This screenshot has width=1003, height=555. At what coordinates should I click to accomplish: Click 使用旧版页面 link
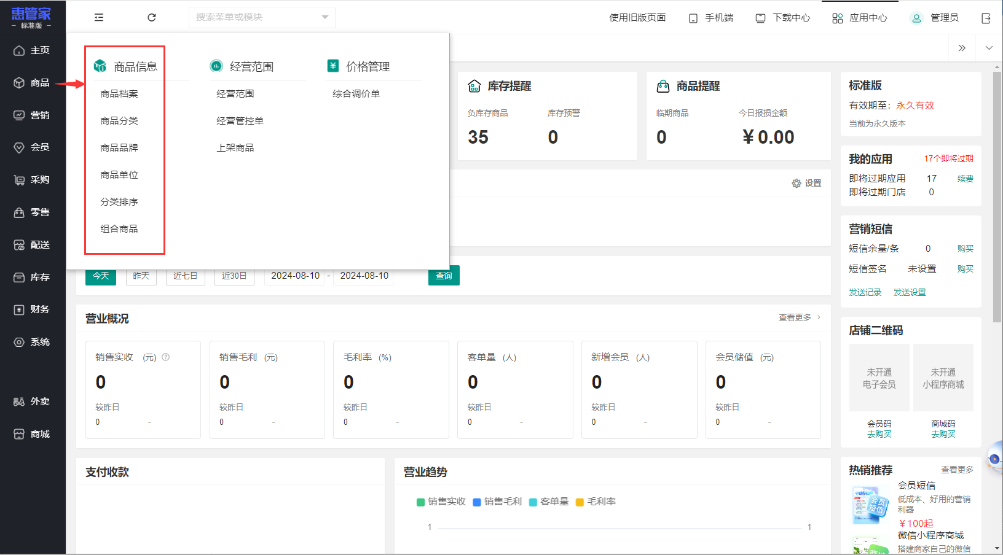[637, 18]
